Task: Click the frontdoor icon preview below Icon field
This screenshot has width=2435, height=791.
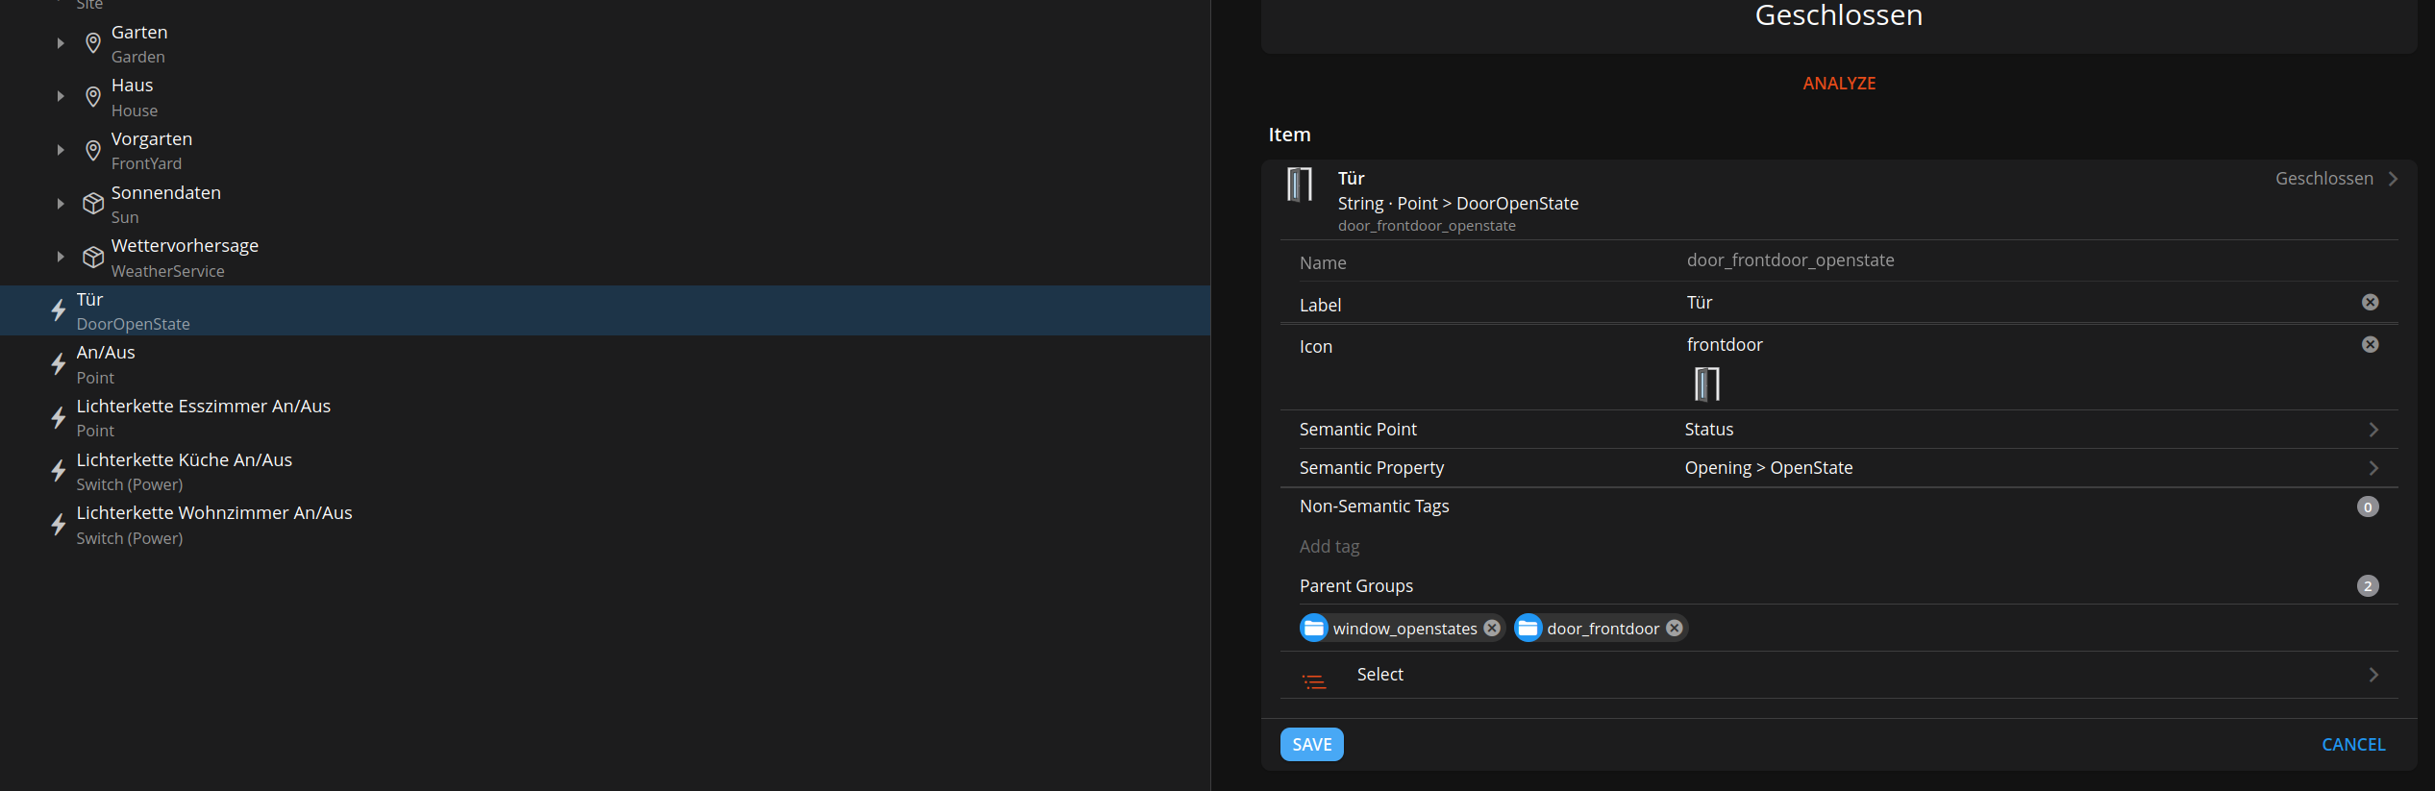Action: pos(1706,384)
